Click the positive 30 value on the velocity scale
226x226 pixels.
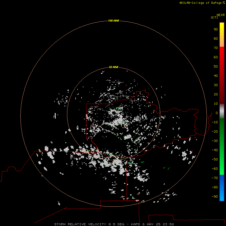point(216,85)
